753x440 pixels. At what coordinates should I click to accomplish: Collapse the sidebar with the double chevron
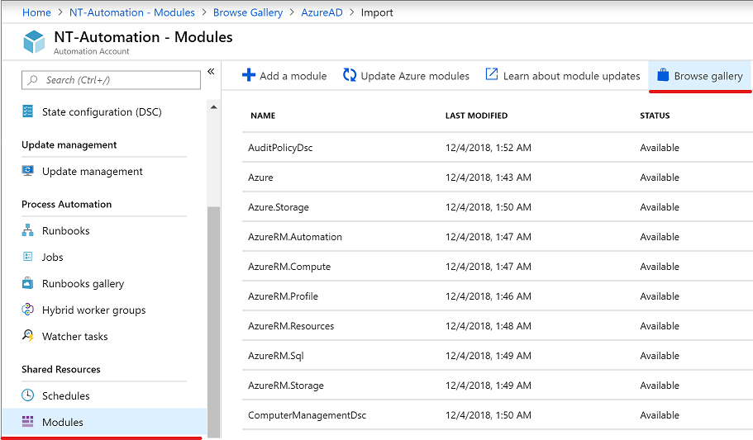211,72
